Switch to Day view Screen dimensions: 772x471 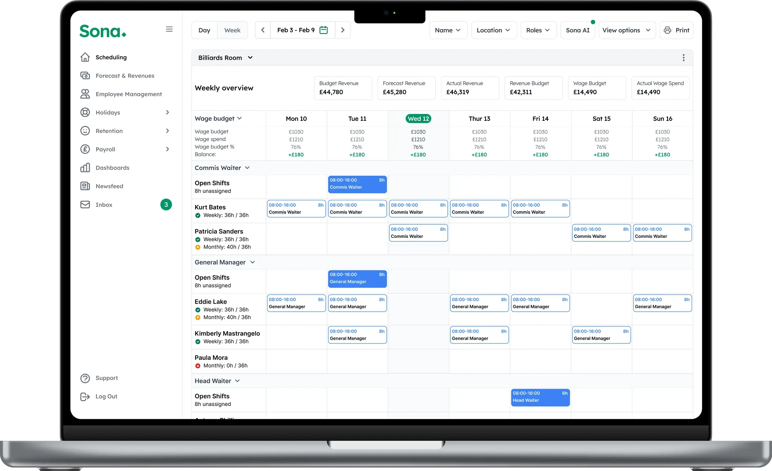(204, 30)
